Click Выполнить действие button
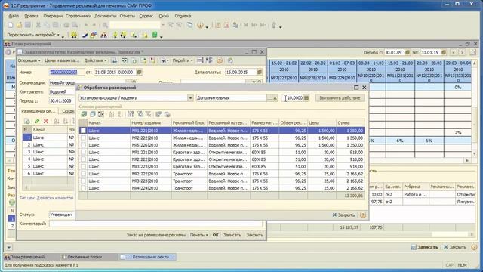The width and height of the screenshot is (483, 272). pos(340,98)
